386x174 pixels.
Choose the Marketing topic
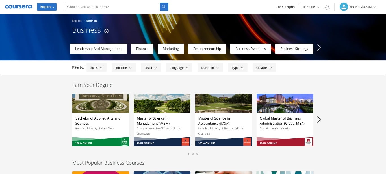coord(171,49)
